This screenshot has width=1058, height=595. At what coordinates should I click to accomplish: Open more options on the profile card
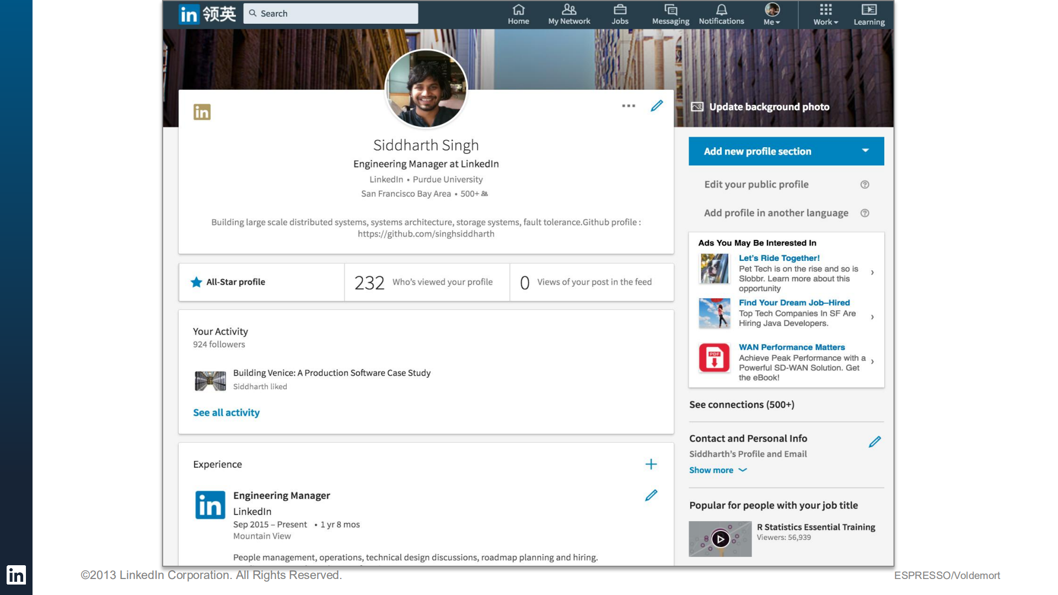[628, 105]
